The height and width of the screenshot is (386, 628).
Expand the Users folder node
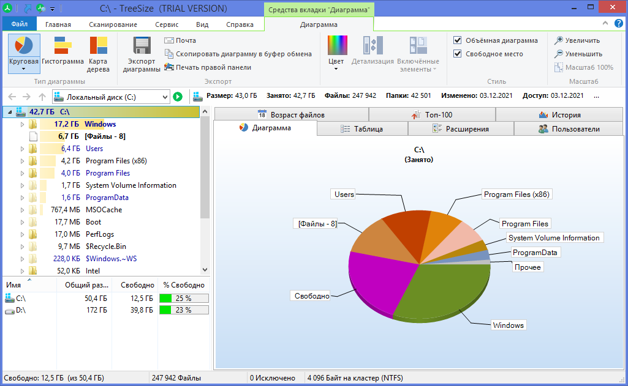(23, 149)
